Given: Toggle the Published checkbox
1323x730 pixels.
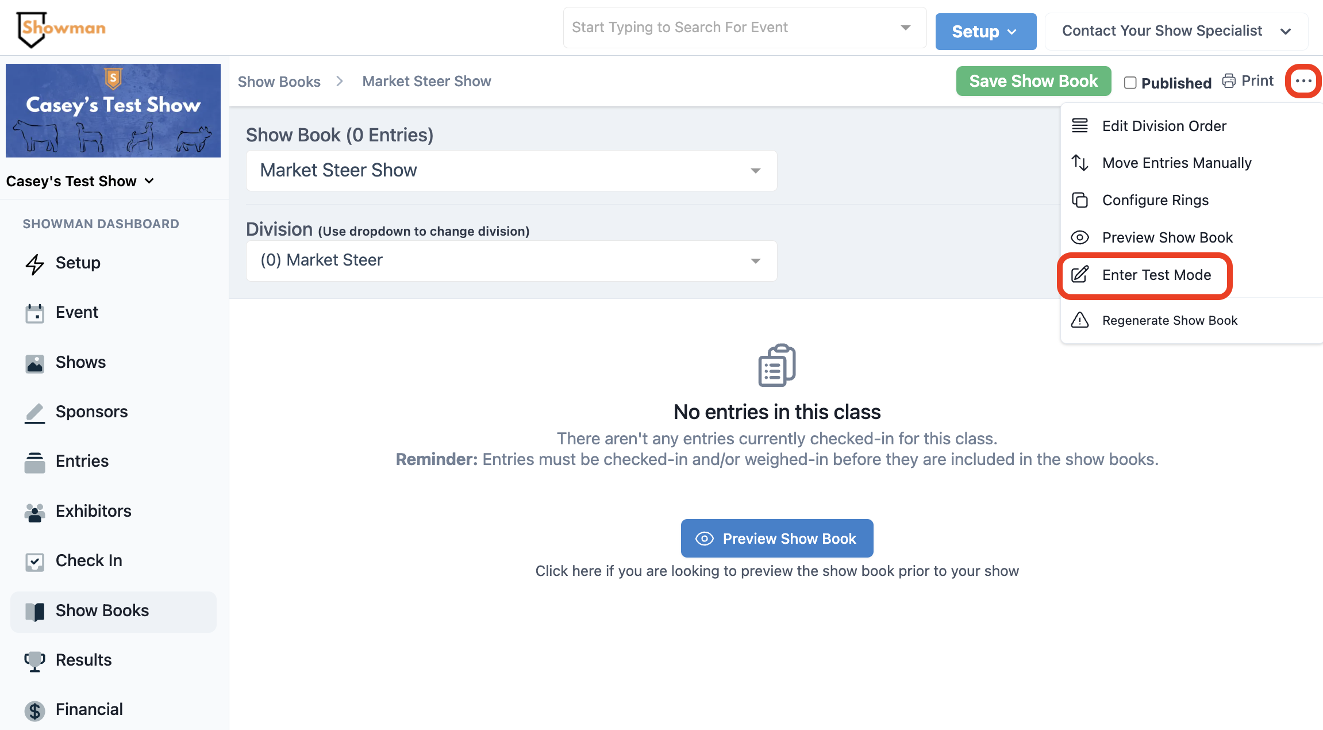Looking at the screenshot, I should pos(1130,83).
